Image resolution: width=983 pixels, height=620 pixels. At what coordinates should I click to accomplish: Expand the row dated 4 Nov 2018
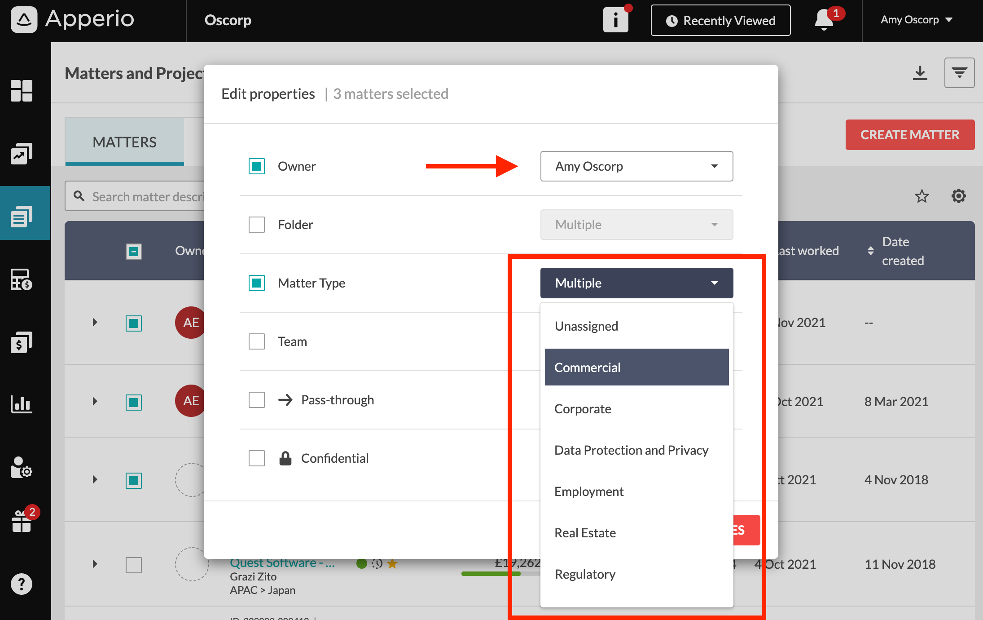click(95, 479)
